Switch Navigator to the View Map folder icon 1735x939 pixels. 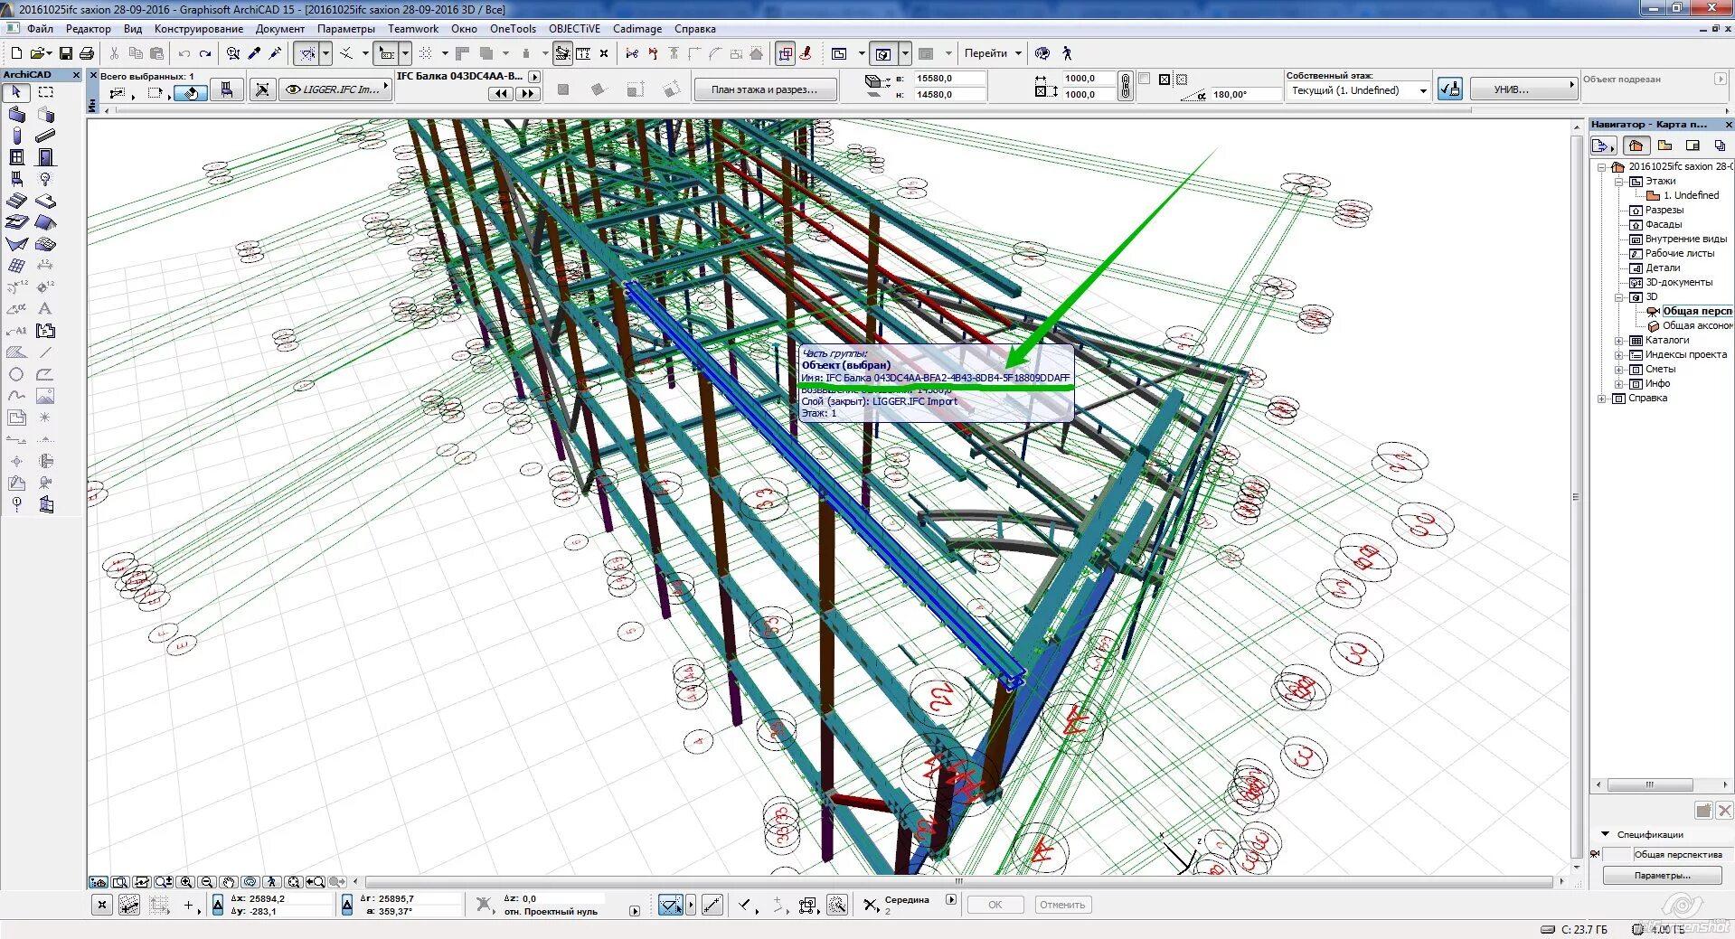tap(1664, 146)
